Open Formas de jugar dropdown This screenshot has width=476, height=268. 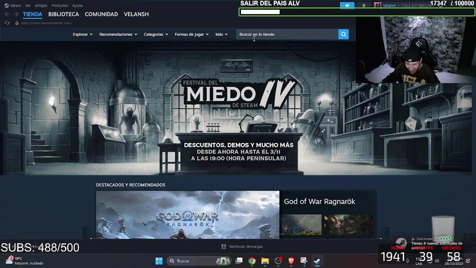pyautogui.click(x=192, y=34)
